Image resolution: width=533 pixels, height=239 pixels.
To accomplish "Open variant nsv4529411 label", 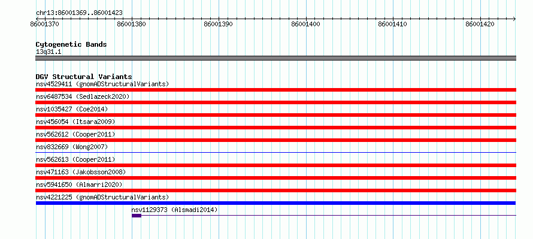I will (x=102, y=84).
